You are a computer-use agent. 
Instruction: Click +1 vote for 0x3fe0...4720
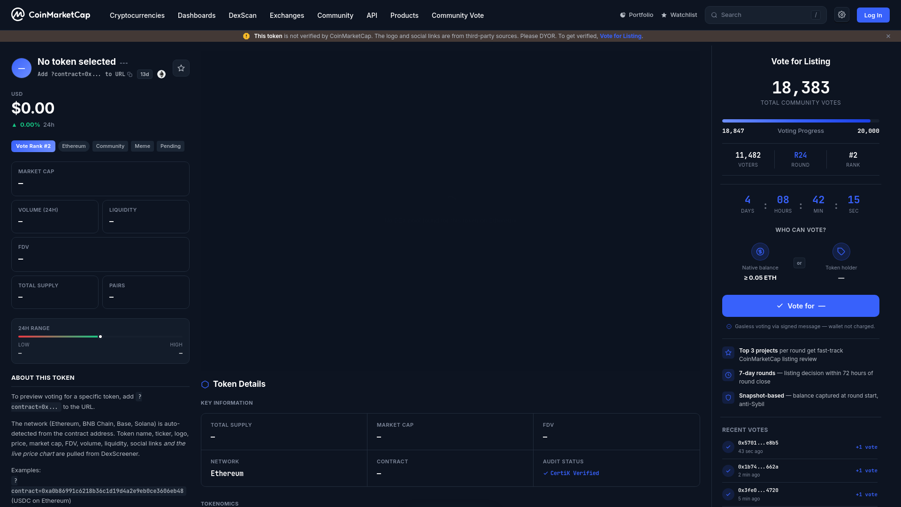point(866,494)
